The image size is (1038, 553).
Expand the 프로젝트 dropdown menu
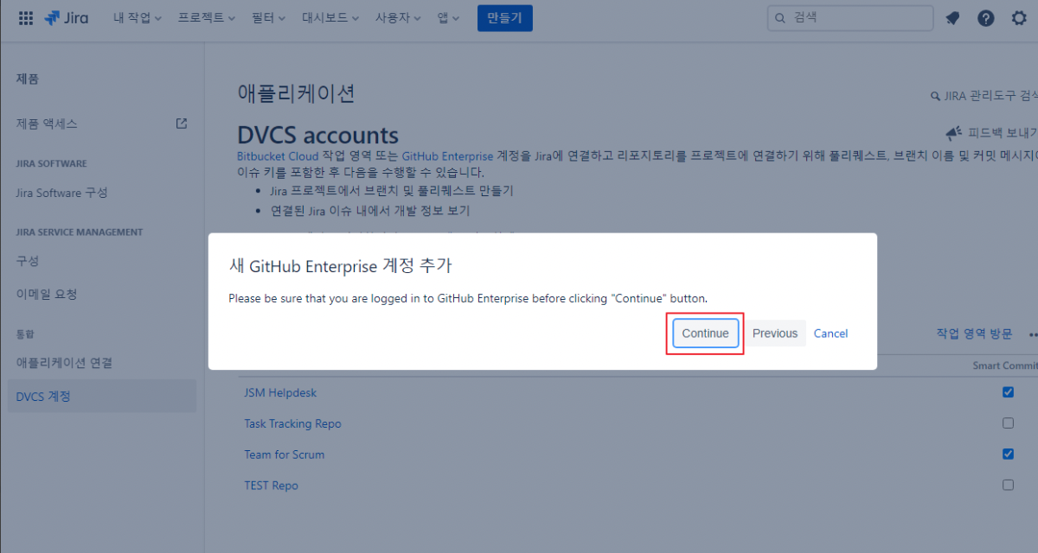pyautogui.click(x=207, y=17)
